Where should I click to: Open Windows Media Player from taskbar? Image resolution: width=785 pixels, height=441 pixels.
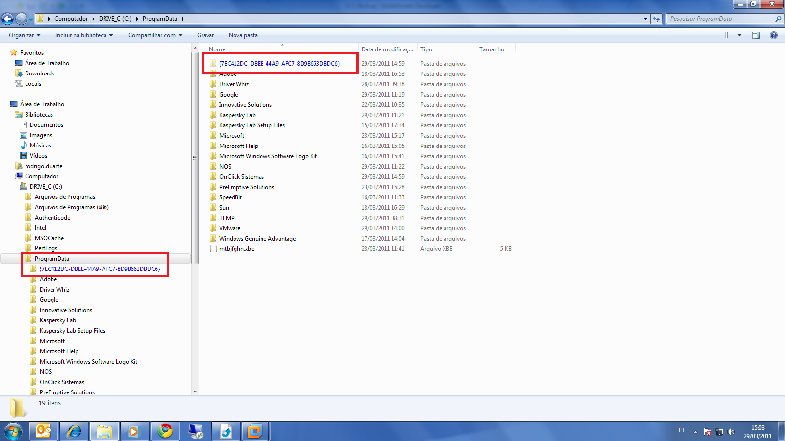tap(134, 431)
